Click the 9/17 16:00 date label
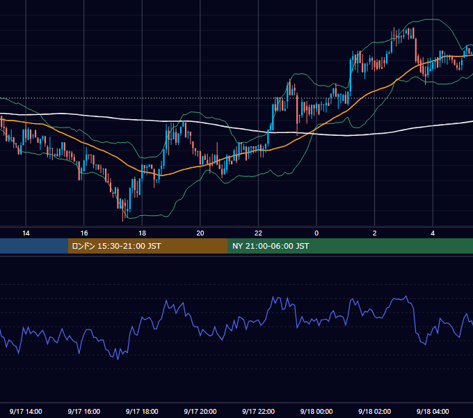This screenshot has width=473, height=418. tap(84, 411)
